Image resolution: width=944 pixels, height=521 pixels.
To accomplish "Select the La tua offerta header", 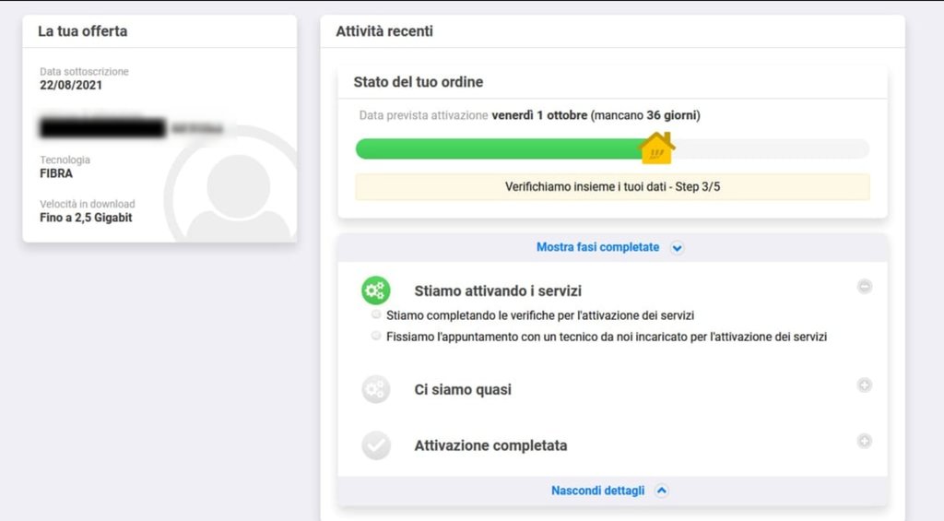I will tap(82, 31).
